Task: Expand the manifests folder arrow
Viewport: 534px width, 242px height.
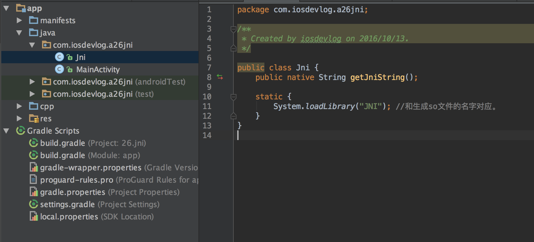Action: click(x=19, y=21)
